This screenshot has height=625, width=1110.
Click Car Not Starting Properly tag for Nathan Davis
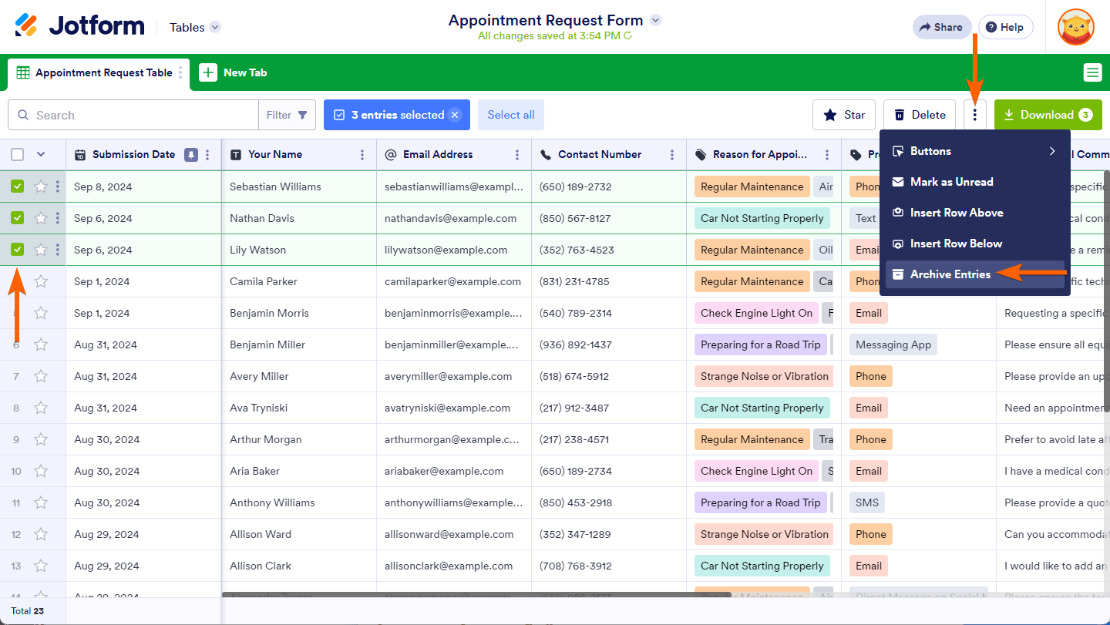(x=762, y=218)
